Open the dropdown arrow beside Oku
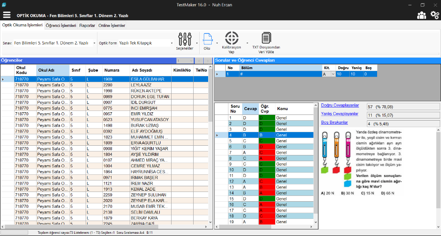The image size is (441, 236). [x=217, y=43]
